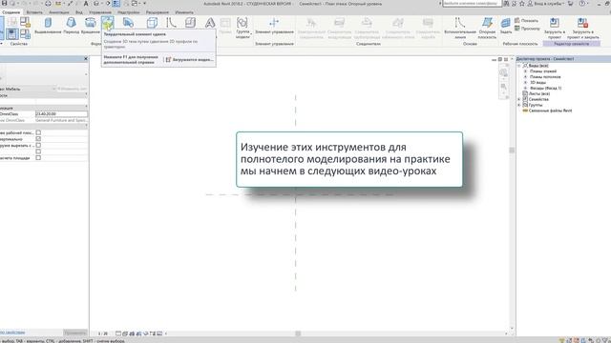Click Load into Project (Загрузить в проект)
611x343 pixels.
click(554, 28)
